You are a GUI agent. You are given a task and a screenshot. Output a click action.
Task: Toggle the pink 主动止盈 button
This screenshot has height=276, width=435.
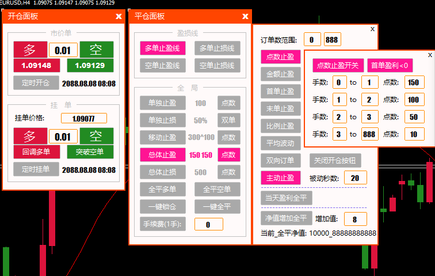(280, 177)
